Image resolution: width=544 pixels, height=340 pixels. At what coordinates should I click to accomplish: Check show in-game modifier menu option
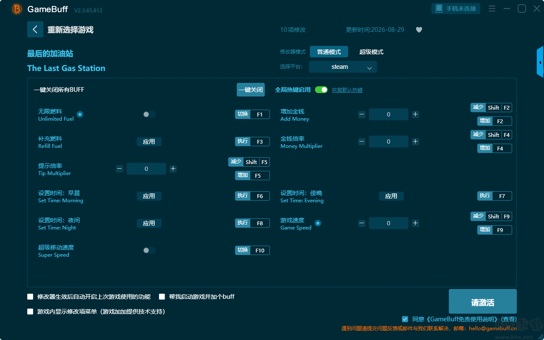click(30, 312)
